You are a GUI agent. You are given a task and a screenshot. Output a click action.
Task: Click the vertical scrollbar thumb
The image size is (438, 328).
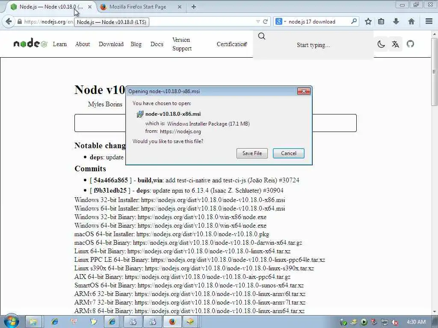pos(435,72)
